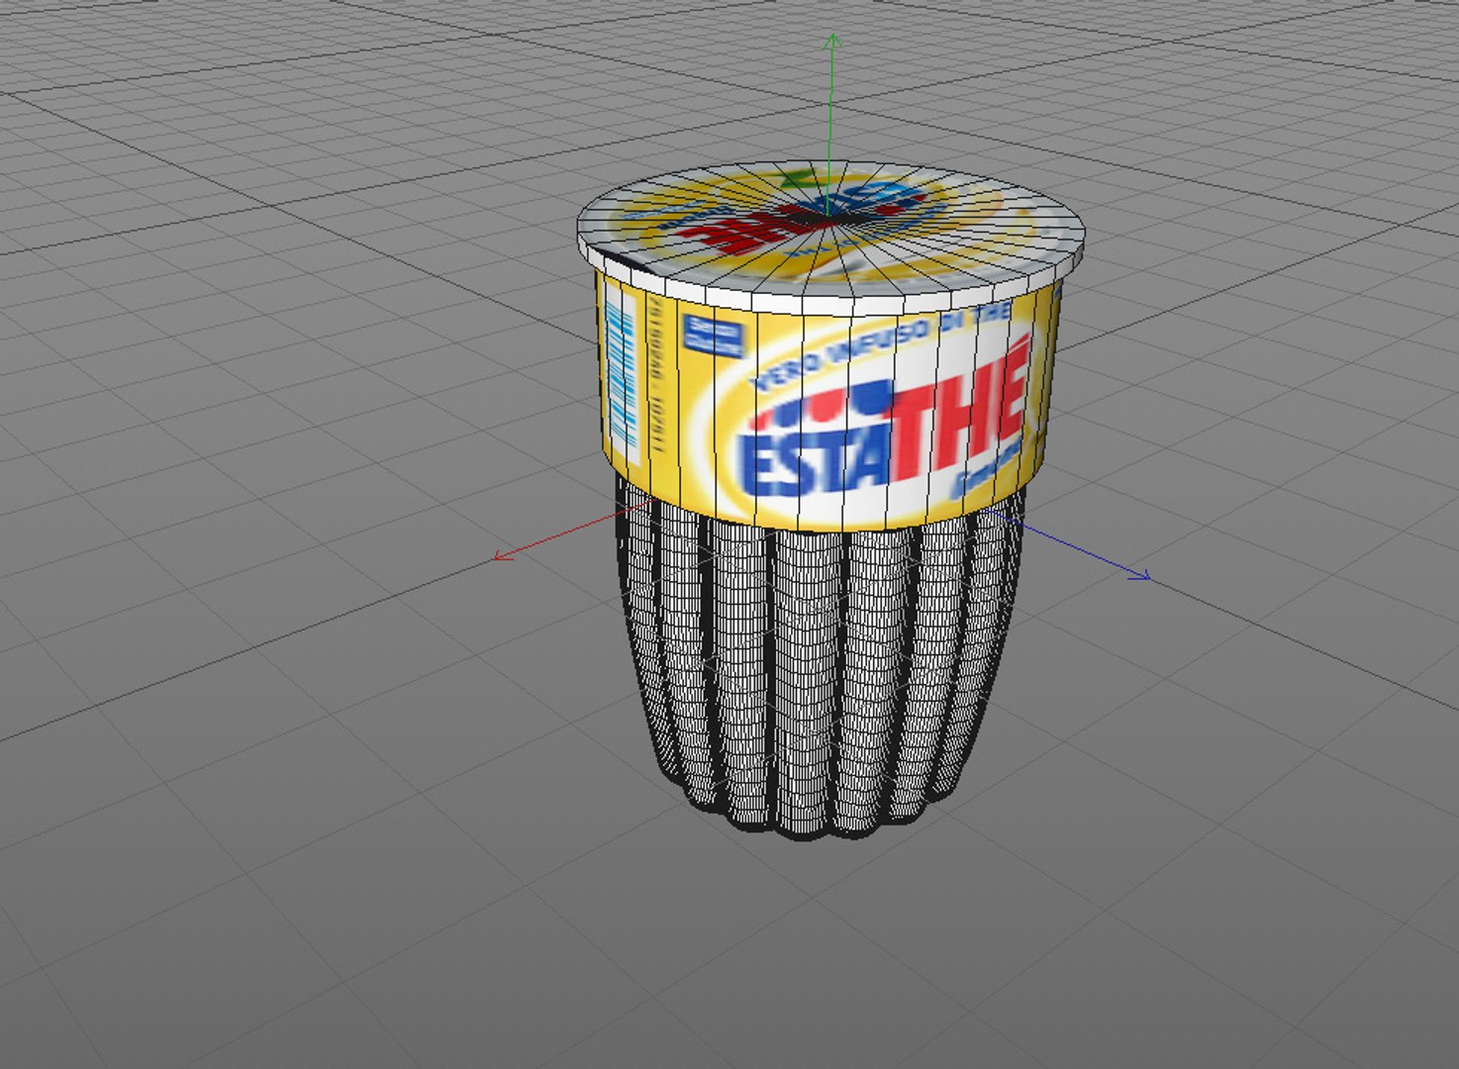
Task: Click the blue Z-axis arrow handle
Action: tap(1141, 574)
